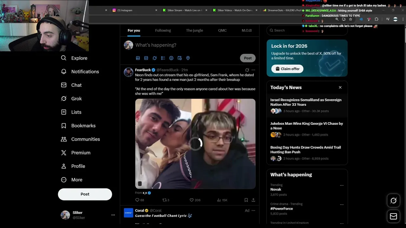
Task: View analytics showing 15K views
Action: click(x=222, y=200)
